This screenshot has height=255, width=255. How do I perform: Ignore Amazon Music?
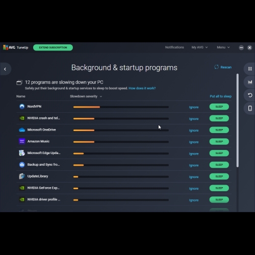coord(194,142)
